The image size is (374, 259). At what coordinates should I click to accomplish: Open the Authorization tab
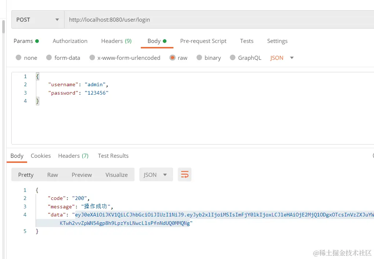(70, 41)
